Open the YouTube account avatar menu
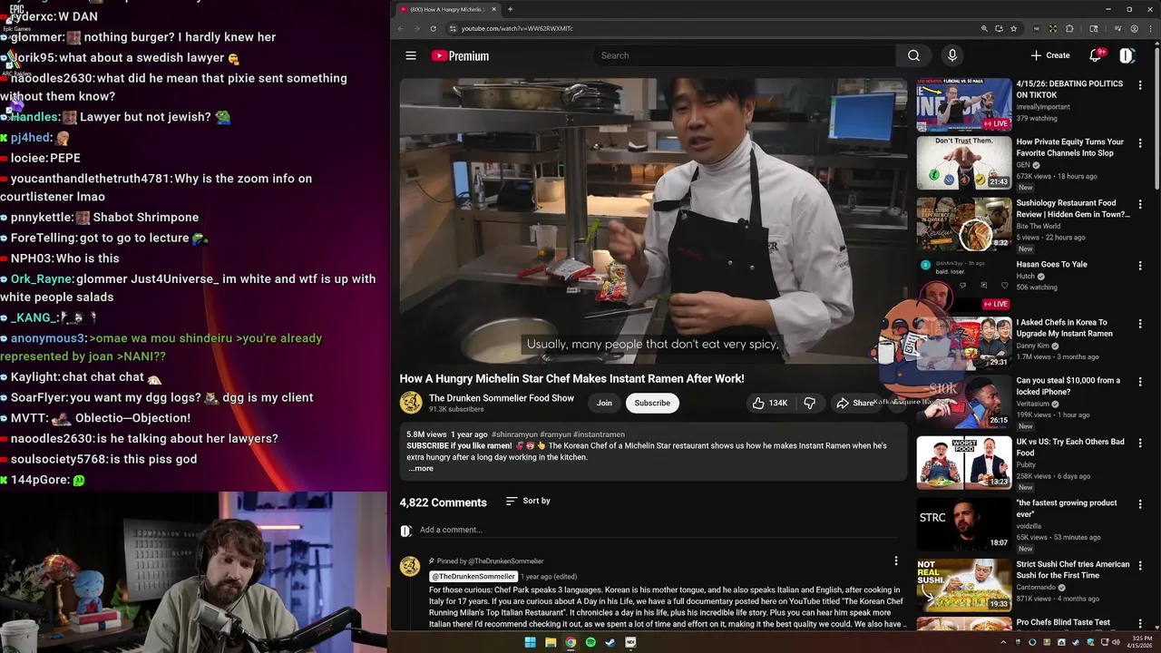 (x=1127, y=55)
